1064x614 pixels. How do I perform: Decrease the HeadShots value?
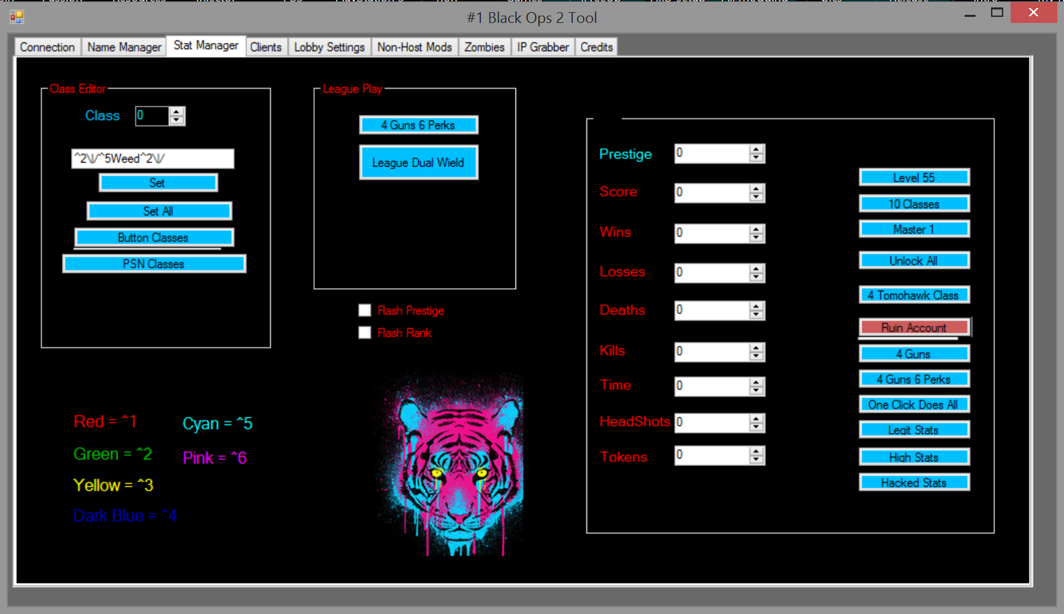click(757, 427)
